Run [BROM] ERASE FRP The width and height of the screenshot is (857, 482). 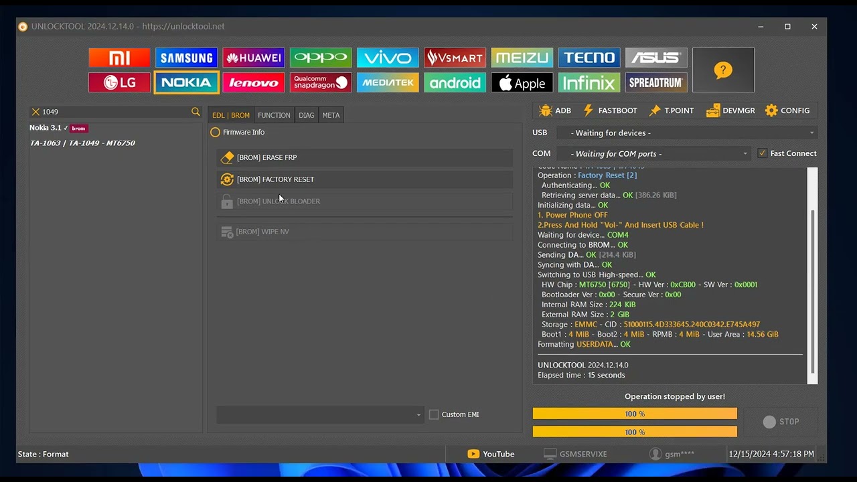tap(365, 158)
